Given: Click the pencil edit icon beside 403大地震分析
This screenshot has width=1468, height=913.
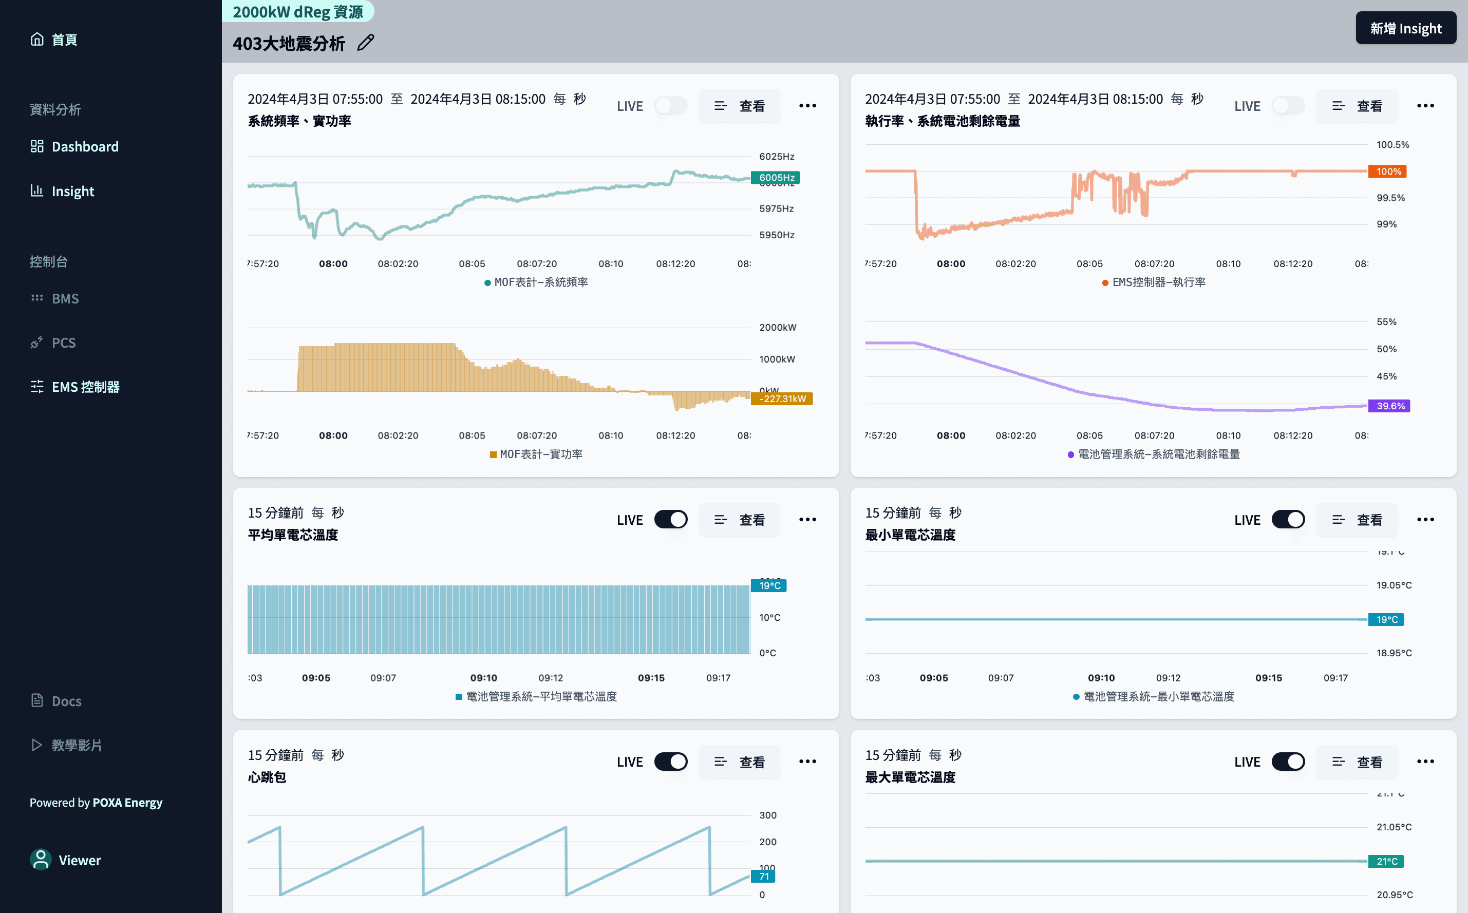Looking at the screenshot, I should pos(365,43).
